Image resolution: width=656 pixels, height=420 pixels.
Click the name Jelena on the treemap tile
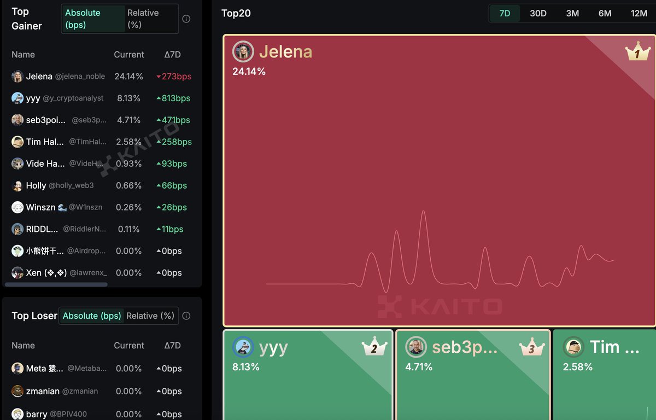click(x=286, y=51)
